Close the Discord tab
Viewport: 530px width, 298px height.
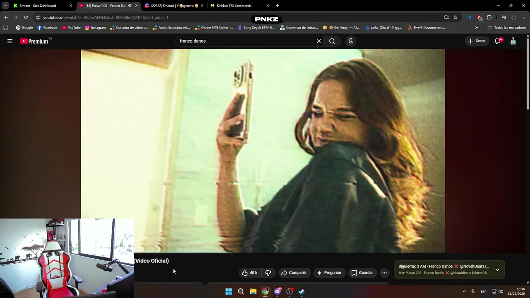pos(202,6)
